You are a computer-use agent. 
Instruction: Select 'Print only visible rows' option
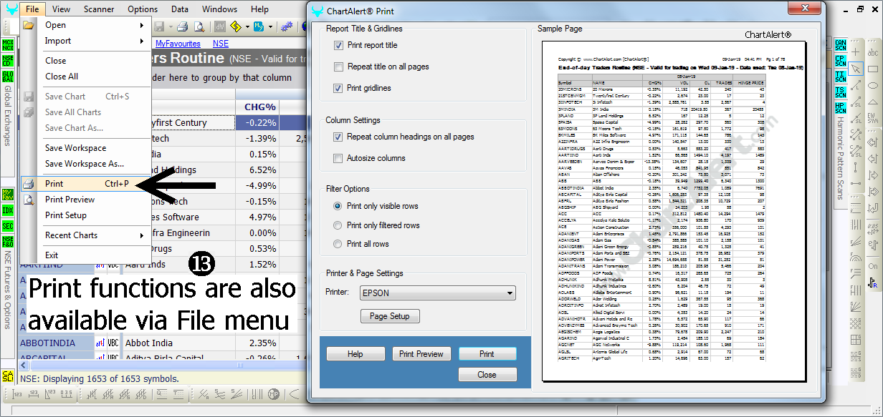338,206
